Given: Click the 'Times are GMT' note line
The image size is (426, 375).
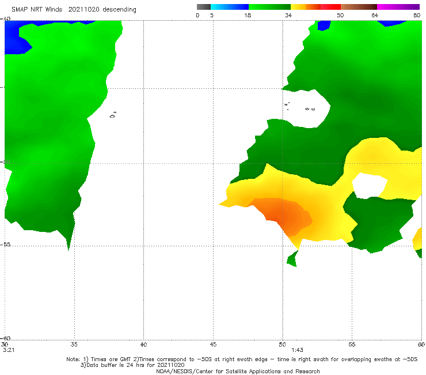Looking at the screenshot, I should point(242,359).
